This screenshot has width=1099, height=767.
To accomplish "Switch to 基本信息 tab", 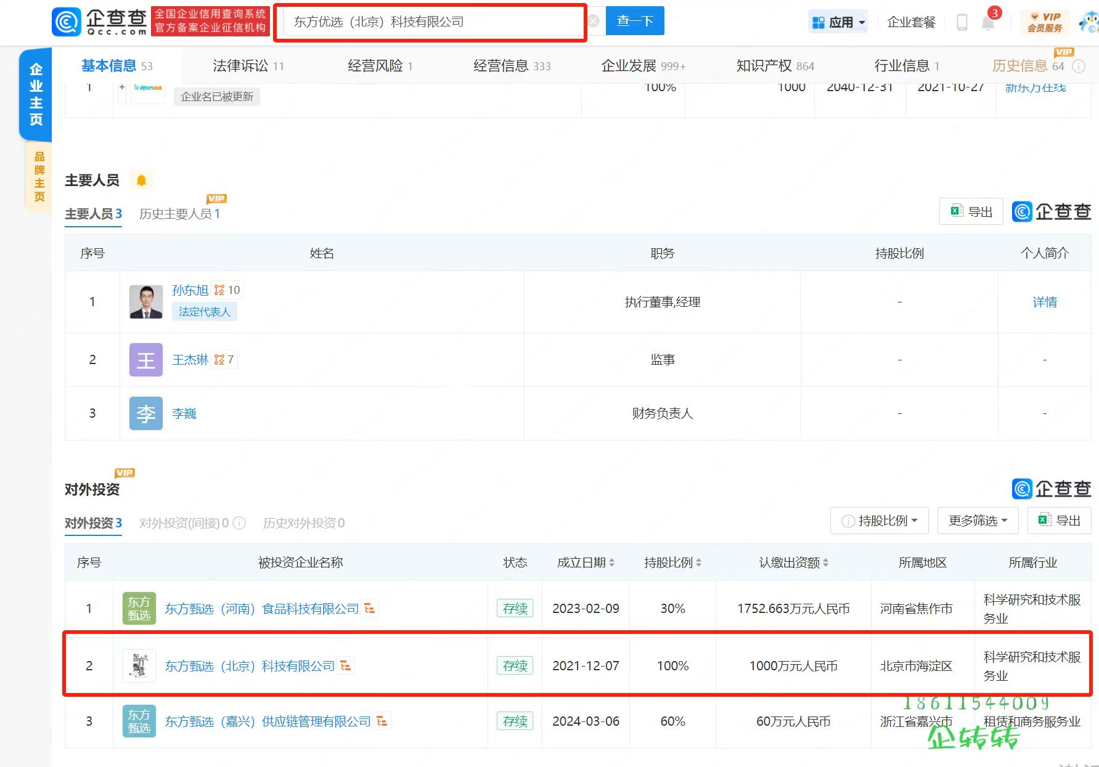I will click(x=116, y=66).
